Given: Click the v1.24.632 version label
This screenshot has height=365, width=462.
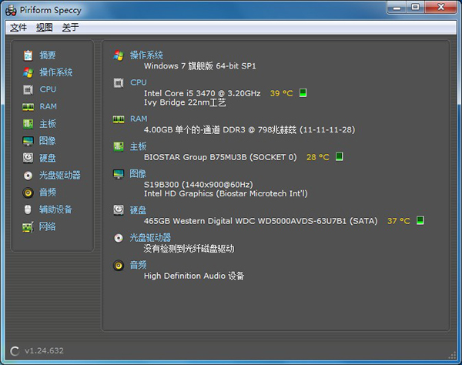Looking at the screenshot, I should 43,351.
